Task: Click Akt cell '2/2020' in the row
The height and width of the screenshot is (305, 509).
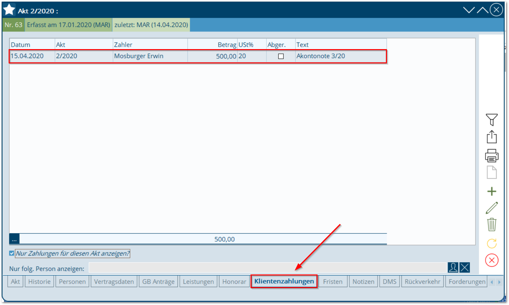Action: point(84,56)
